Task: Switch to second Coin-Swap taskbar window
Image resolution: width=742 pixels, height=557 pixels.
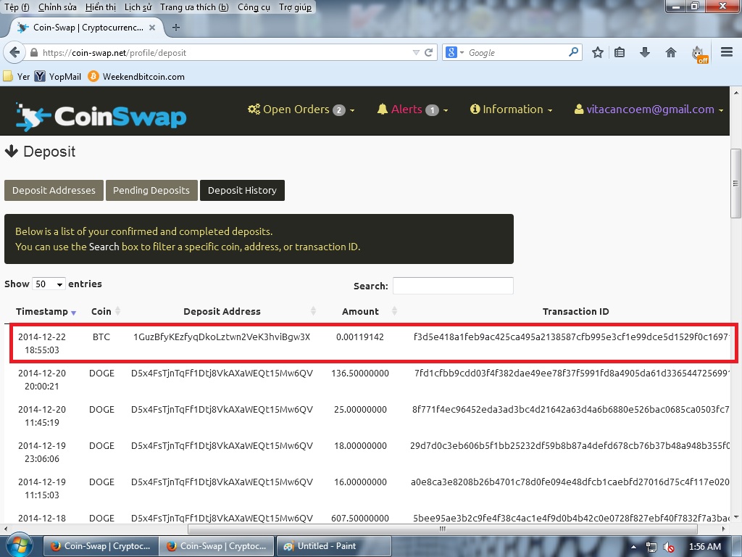Action: [x=216, y=546]
